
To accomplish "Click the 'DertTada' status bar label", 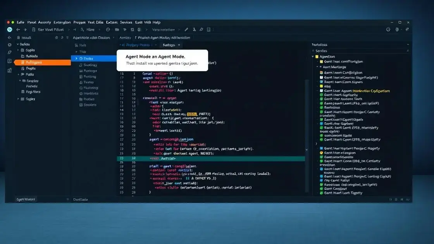I will click(81, 199).
